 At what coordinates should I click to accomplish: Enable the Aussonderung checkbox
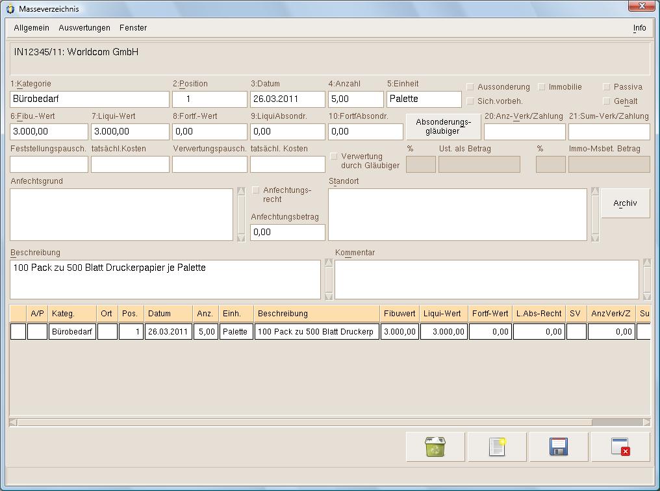click(x=470, y=87)
